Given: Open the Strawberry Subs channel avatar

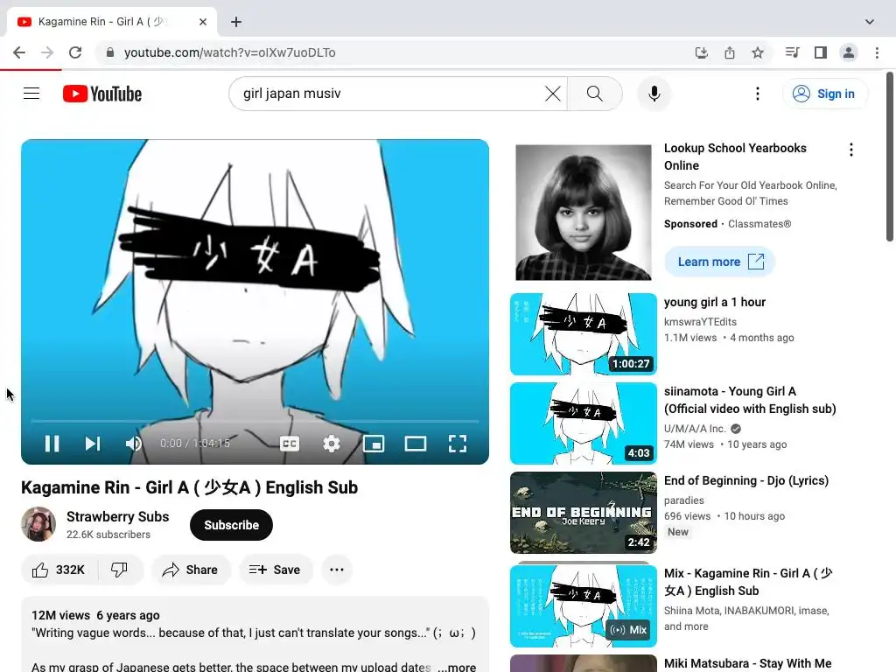Looking at the screenshot, I should click(x=38, y=524).
